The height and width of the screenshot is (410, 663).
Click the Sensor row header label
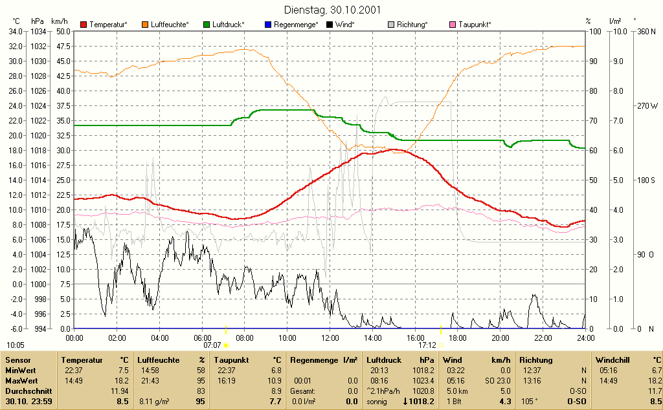(x=18, y=360)
